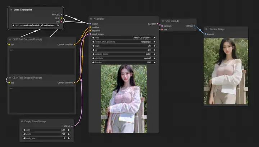The image size is (259, 147).
Task: Increase width value in Empty Latent Image
Action: tap(69, 130)
